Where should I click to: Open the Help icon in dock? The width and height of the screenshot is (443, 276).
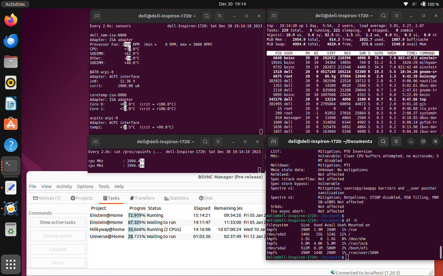pos(11,145)
